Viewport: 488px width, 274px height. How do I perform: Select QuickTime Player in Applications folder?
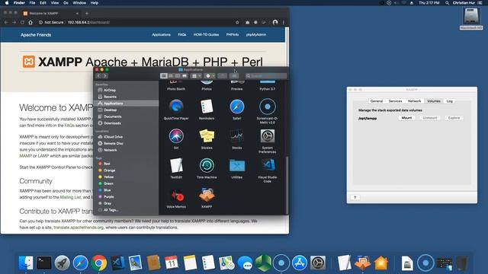pyautogui.click(x=176, y=107)
